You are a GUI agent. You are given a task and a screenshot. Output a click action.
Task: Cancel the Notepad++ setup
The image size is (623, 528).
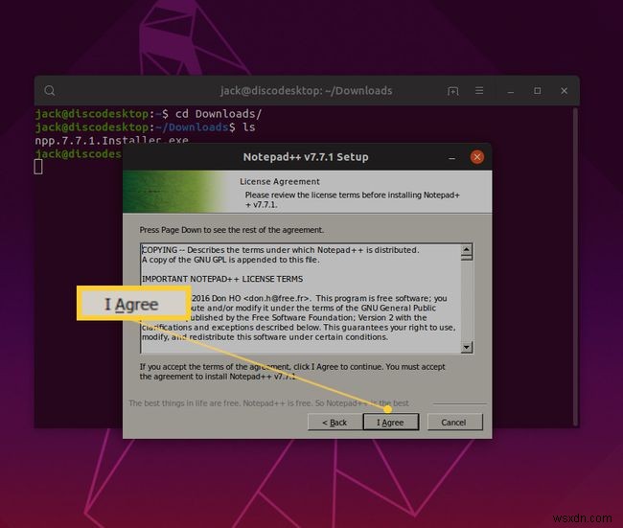[x=454, y=422]
